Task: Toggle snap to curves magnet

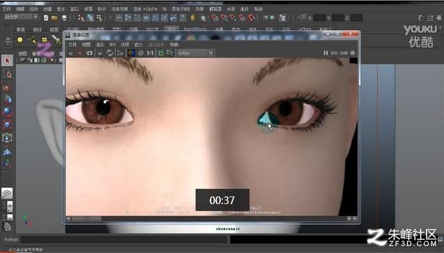Action: (224, 18)
